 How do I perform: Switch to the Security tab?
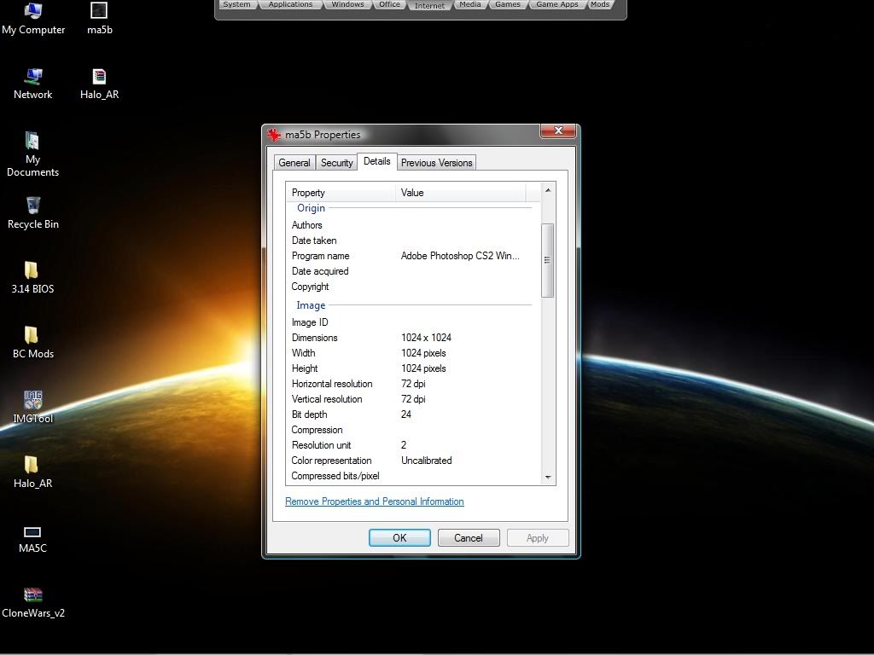tap(336, 163)
